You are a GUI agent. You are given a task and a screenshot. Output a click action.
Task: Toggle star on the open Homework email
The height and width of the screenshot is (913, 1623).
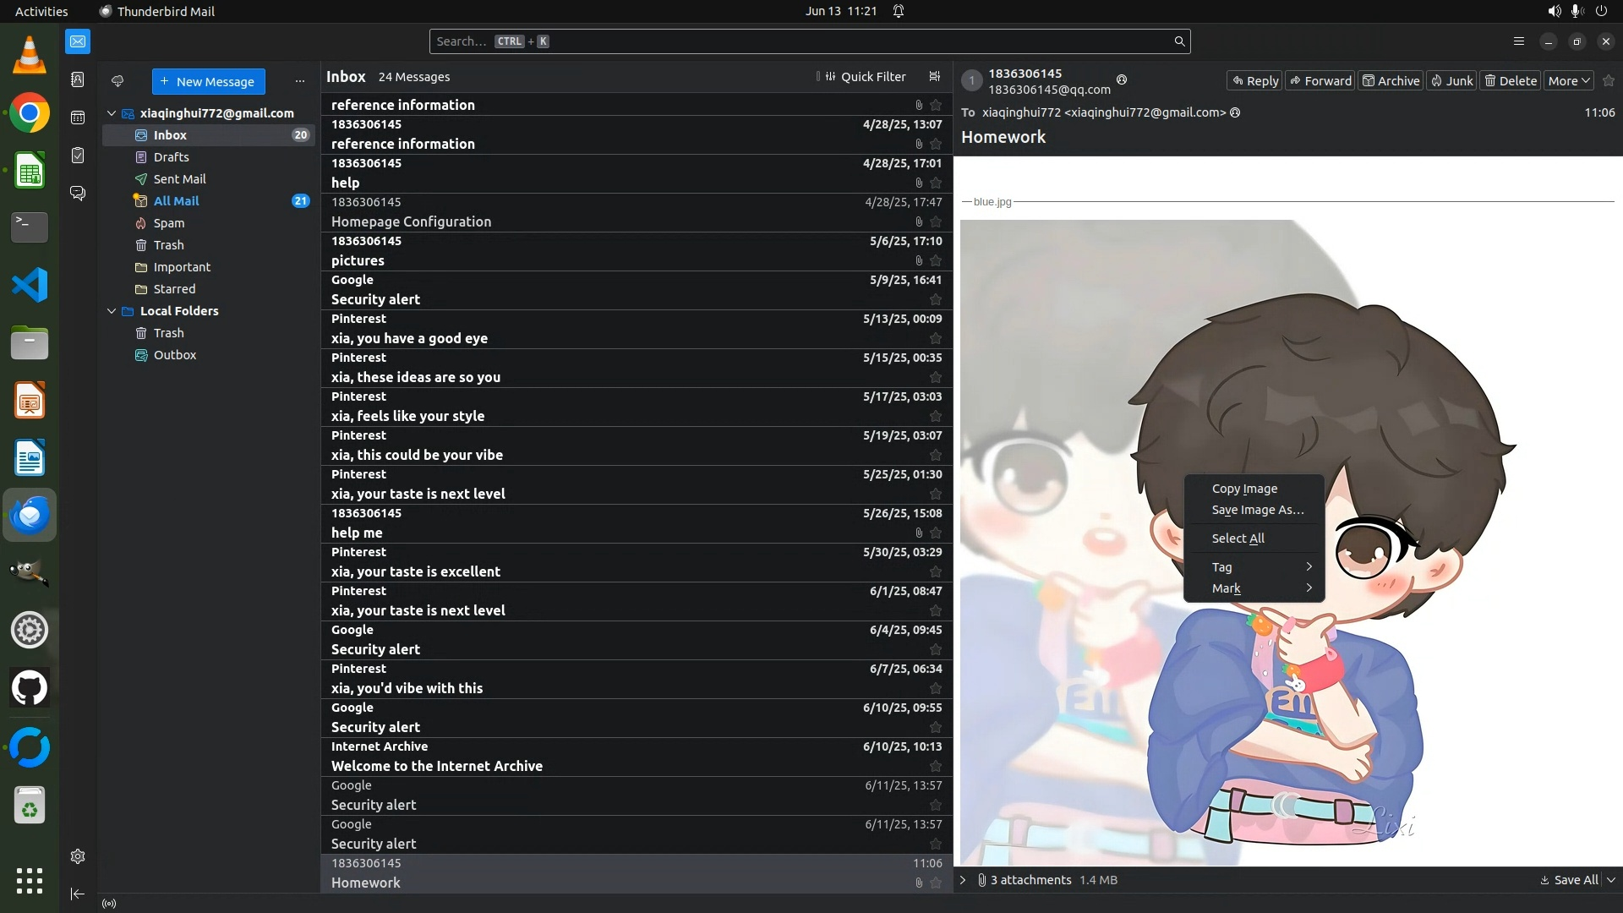1609,80
